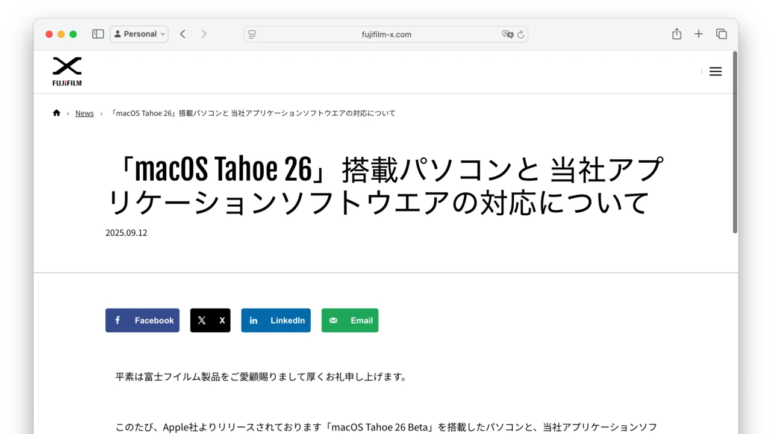This screenshot has height=434, width=771.
Task: Open the site's hamburger navigation menu
Action: click(x=715, y=71)
